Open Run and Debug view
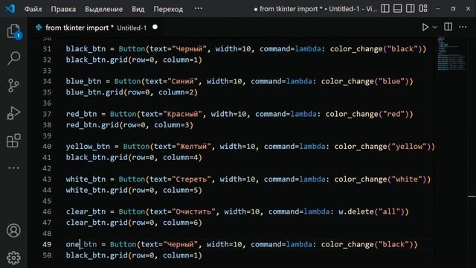Screen dimensions: 476x268 click(x=13, y=113)
